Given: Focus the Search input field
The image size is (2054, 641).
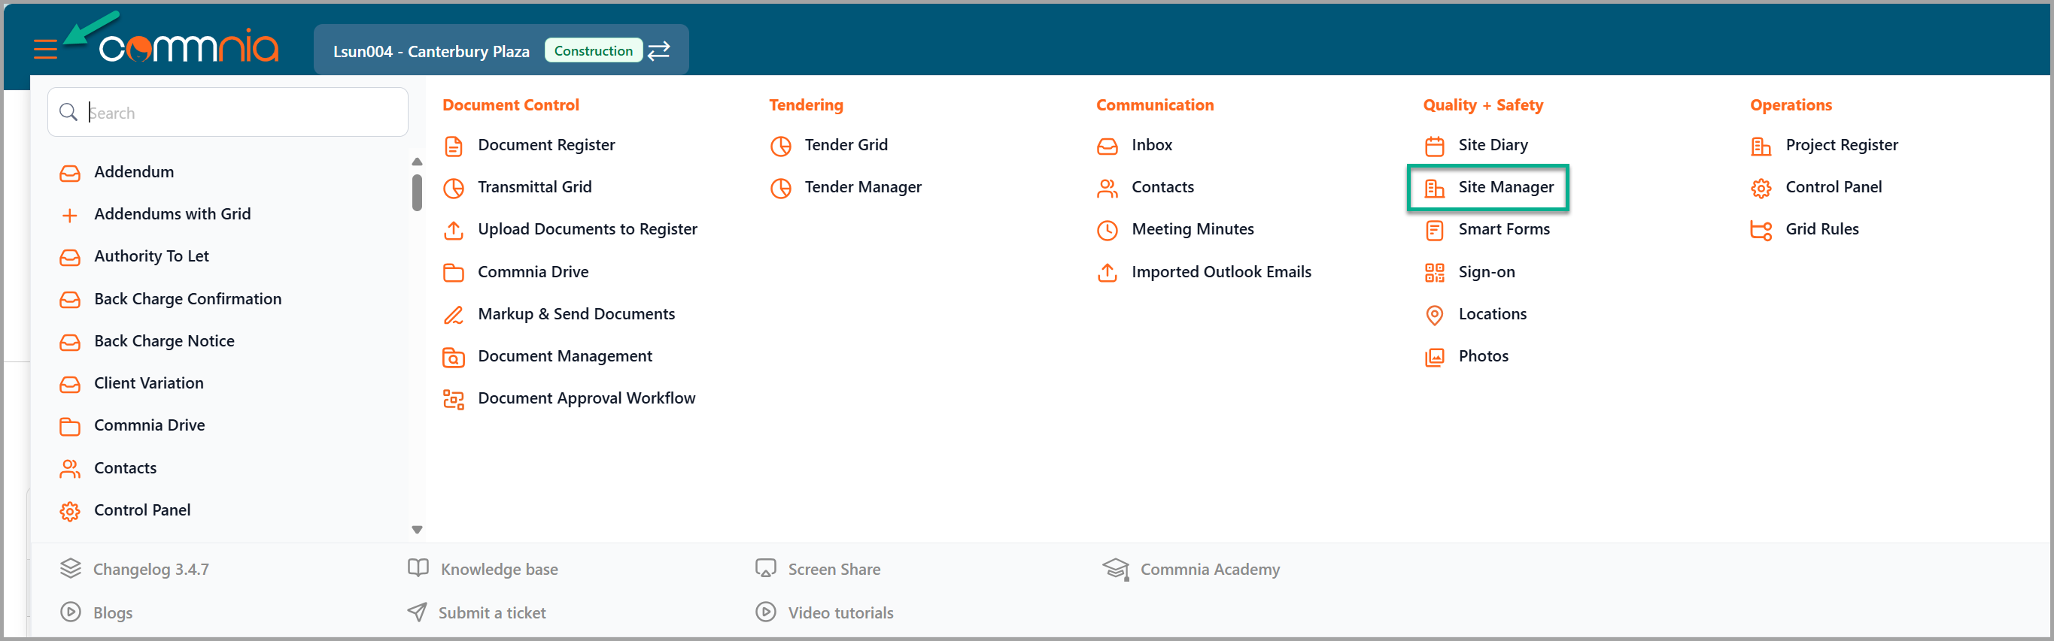Looking at the screenshot, I should click(x=228, y=112).
